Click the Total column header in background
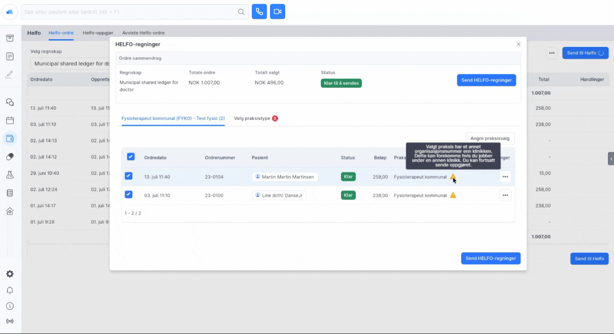The height and width of the screenshot is (334, 614). coord(543,80)
